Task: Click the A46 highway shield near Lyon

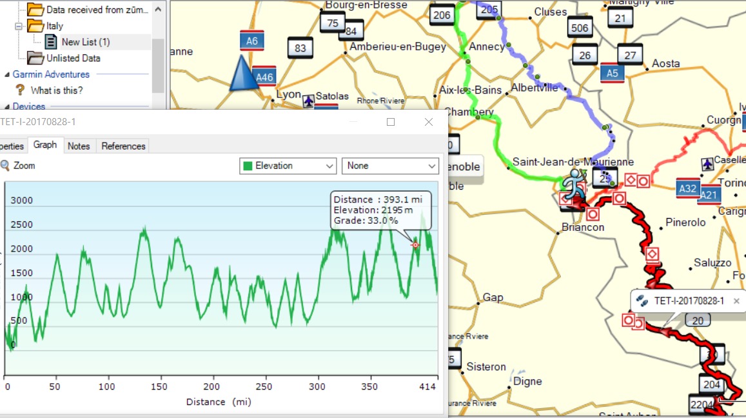Action: 264,77
